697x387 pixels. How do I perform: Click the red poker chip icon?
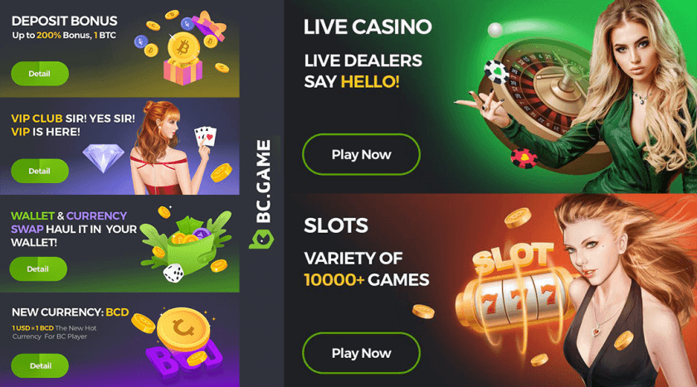524,157
